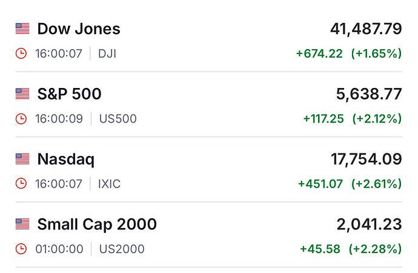Screen dimensions: 418x273
Task: Click the clock icon in Nasdaq row
Action: [21, 184]
